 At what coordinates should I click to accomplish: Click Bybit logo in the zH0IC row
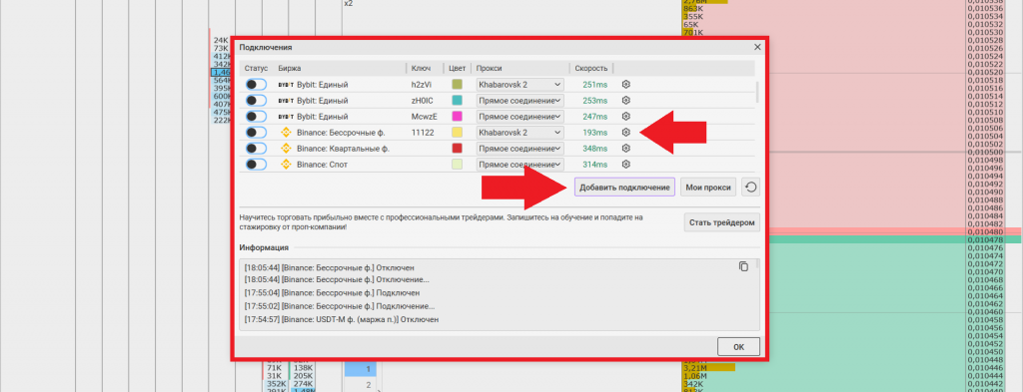[285, 101]
